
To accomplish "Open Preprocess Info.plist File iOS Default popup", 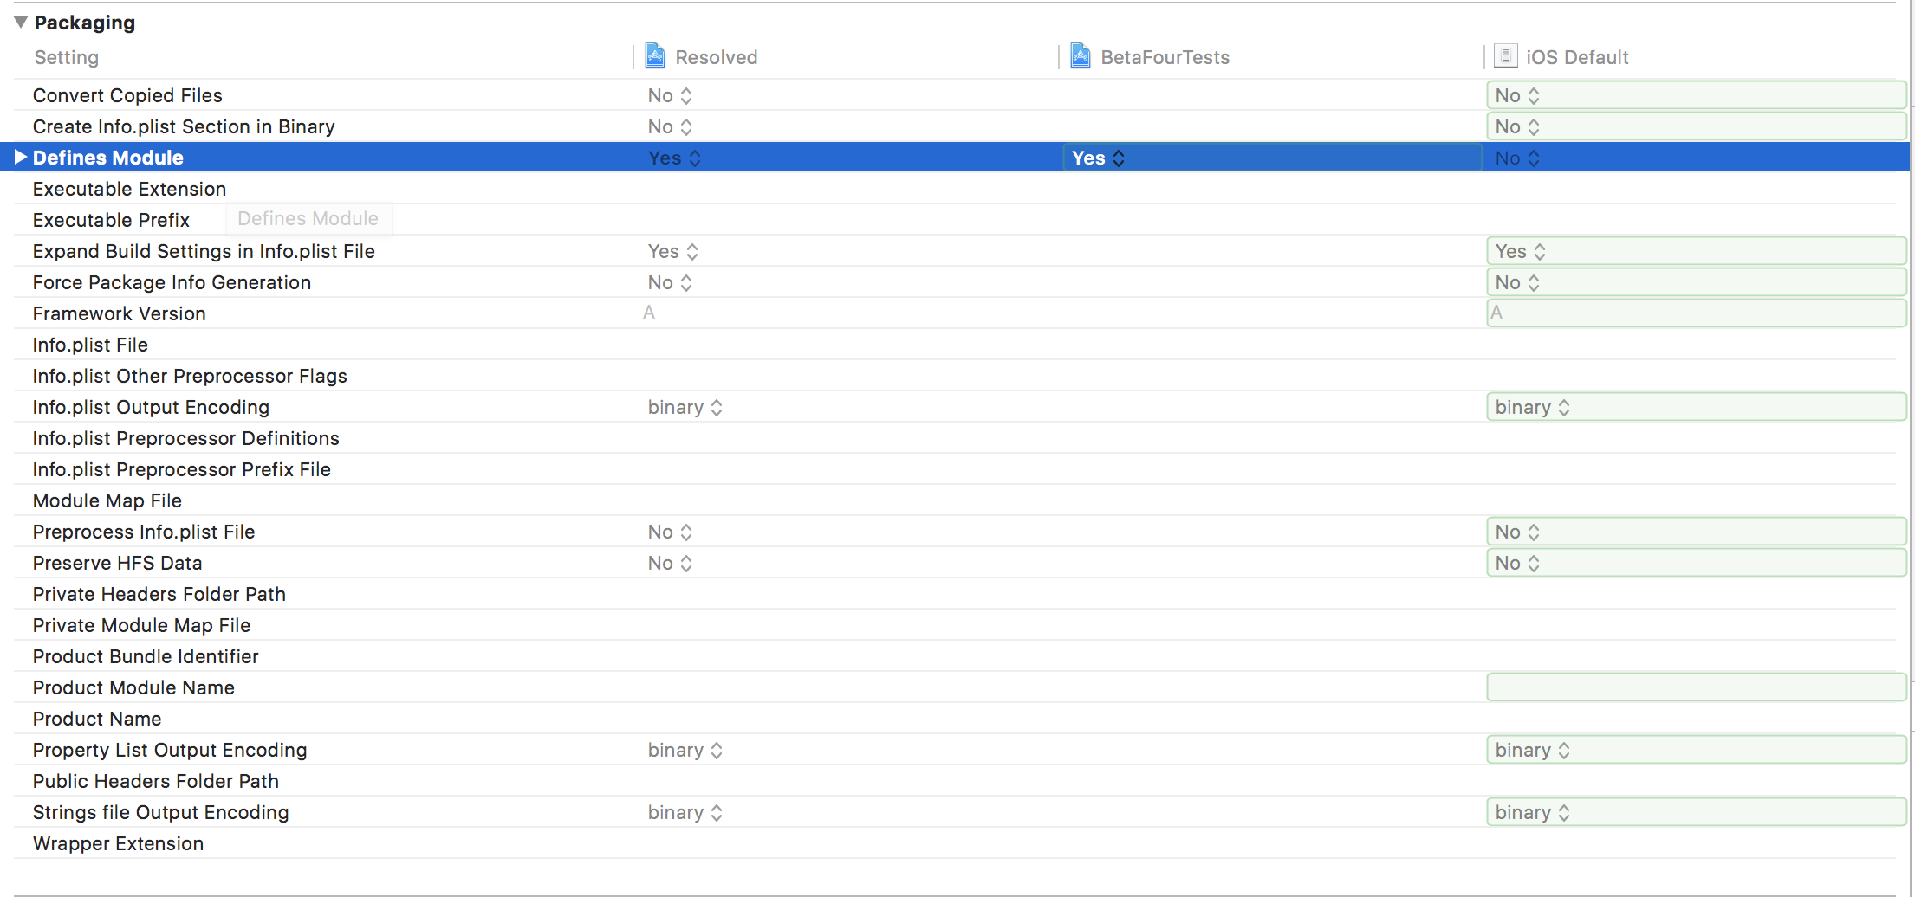I will pos(1696,532).
